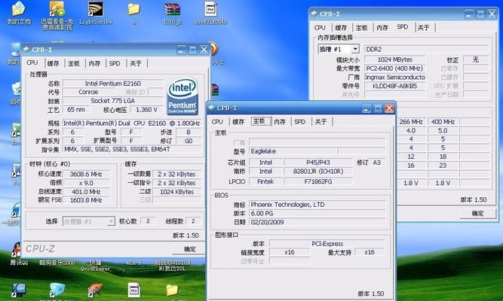Click the title bar icon of CPU-Z 主板 window
The image size is (503, 301).
[211, 108]
